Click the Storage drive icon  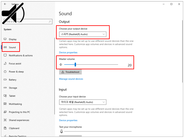coord(5,88)
